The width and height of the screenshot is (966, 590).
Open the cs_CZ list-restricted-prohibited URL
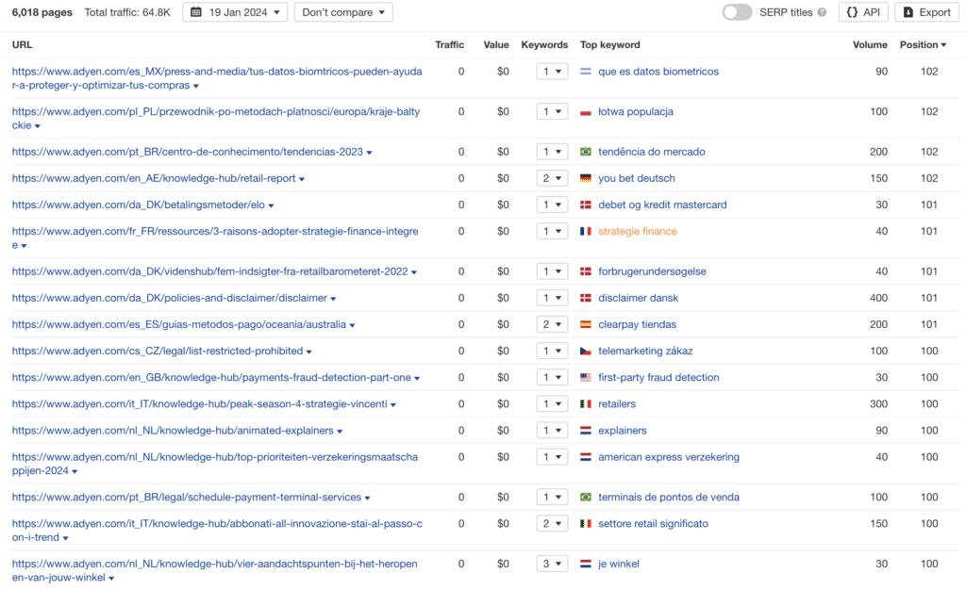coord(158,352)
